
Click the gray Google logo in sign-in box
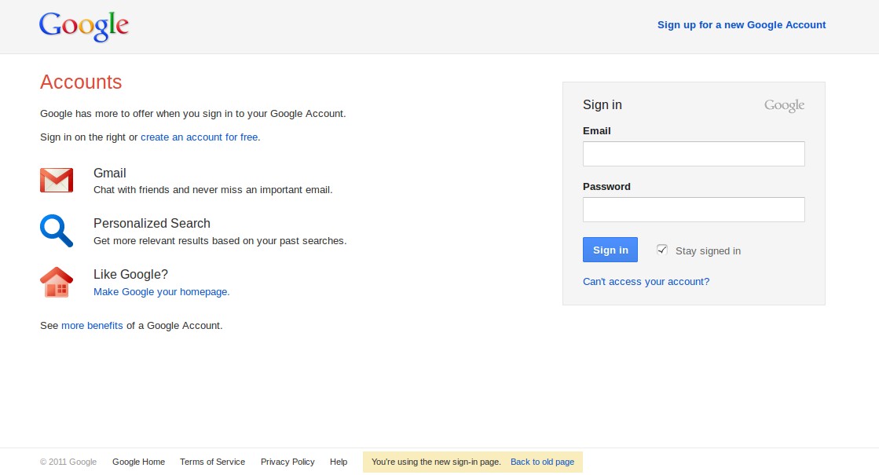click(784, 105)
